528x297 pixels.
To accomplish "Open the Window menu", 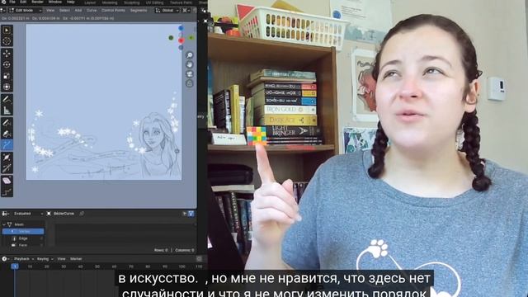I will (55, 2).
